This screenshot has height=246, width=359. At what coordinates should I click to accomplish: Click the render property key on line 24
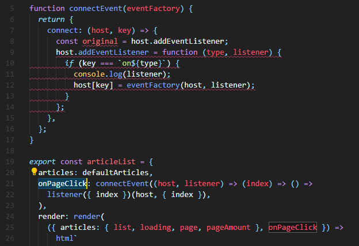tap(52, 217)
